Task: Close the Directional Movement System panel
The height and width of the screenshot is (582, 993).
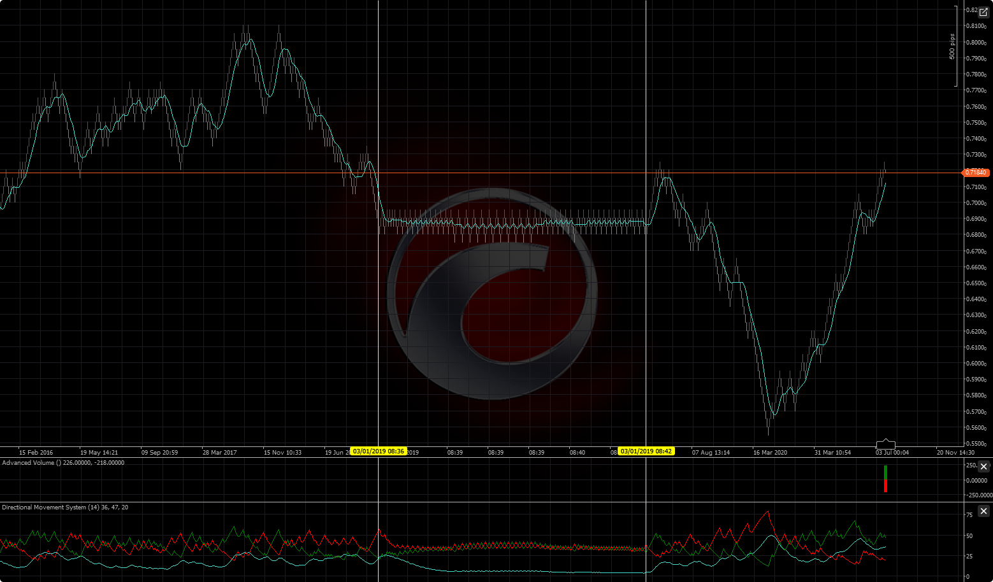Action: 983,511
